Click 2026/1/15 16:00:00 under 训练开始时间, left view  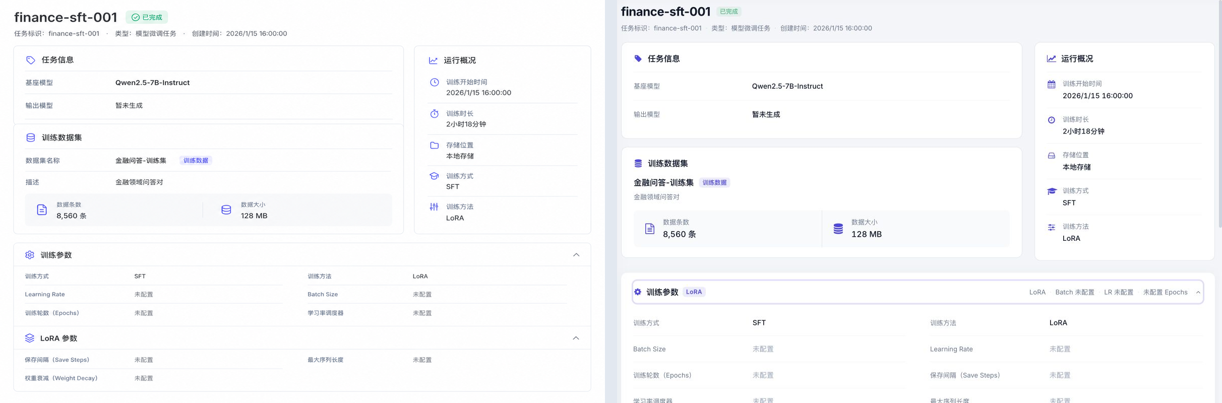(x=478, y=93)
